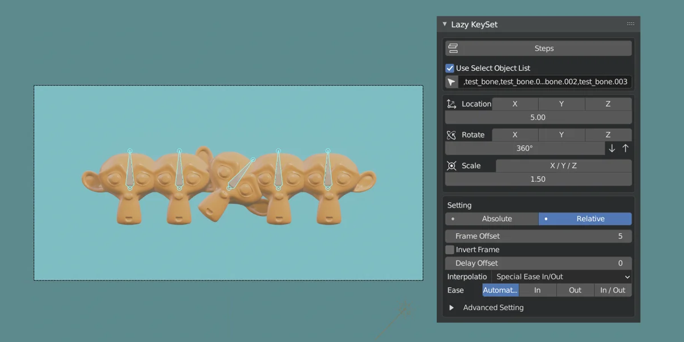684x342 pixels.
Task: Choose the In / Out ease option
Action: [x=612, y=290]
